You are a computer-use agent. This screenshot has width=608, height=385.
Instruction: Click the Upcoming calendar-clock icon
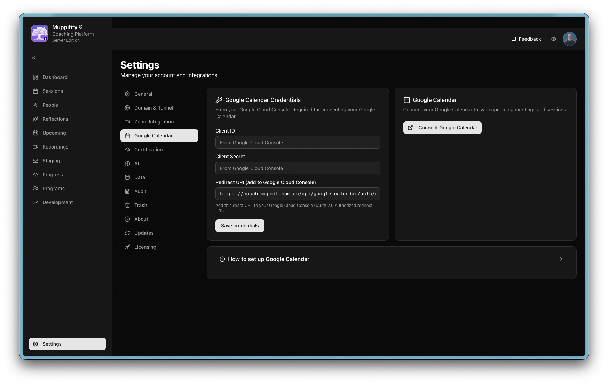35,133
